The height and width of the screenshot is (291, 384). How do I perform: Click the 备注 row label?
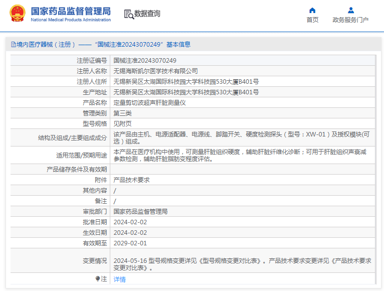[101, 201]
